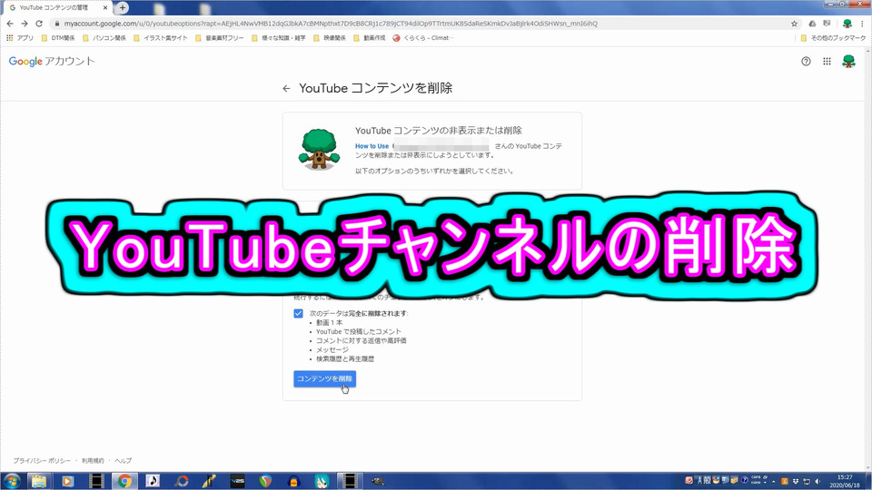Open the 映像関係 bookmark folder
This screenshot has height=490, width=872.
pos(330,38)
